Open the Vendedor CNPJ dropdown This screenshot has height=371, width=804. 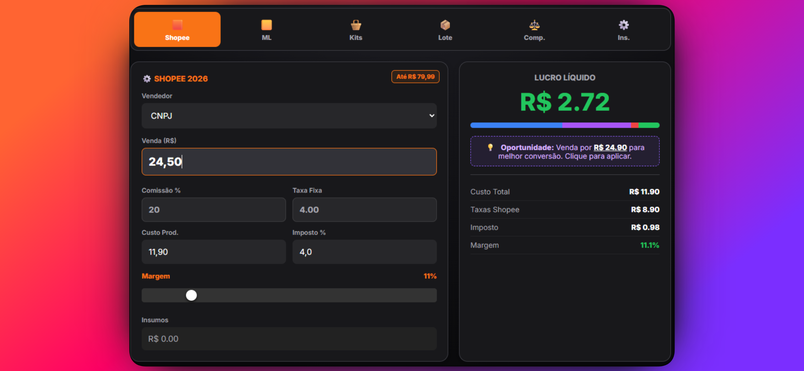tap(289, 116)
